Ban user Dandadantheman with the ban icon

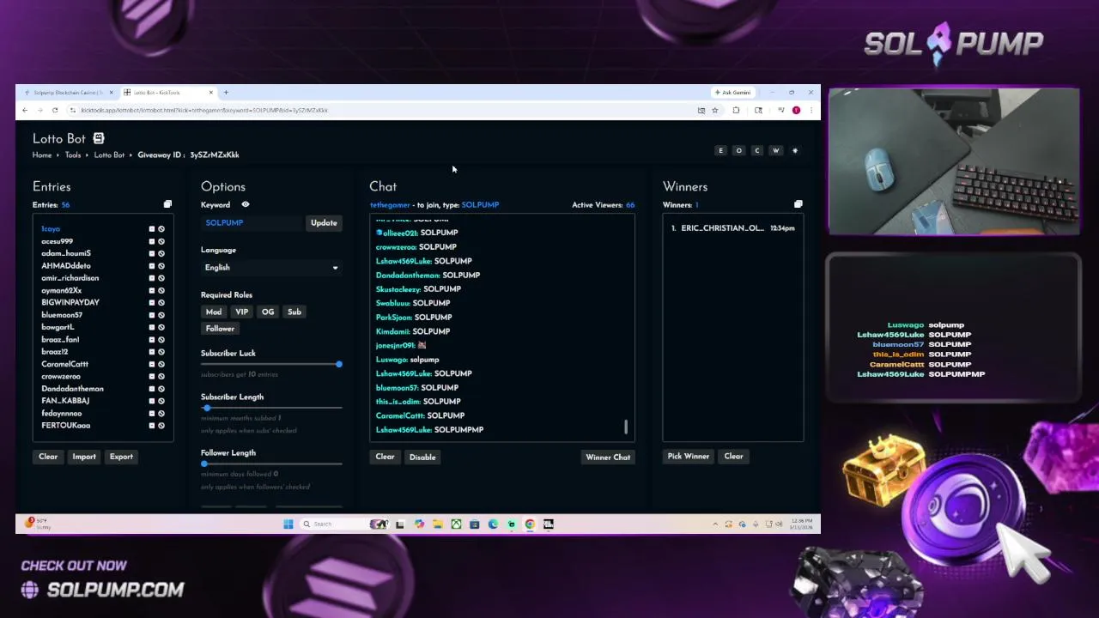pyautogui.click(x=161, y=389)
